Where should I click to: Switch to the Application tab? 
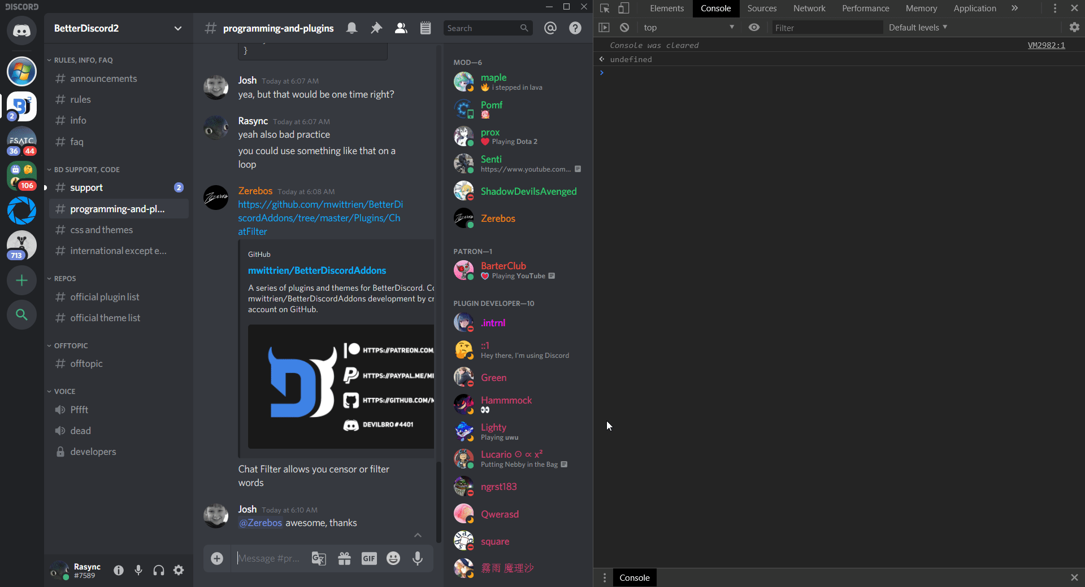click(x=975, y=8)
